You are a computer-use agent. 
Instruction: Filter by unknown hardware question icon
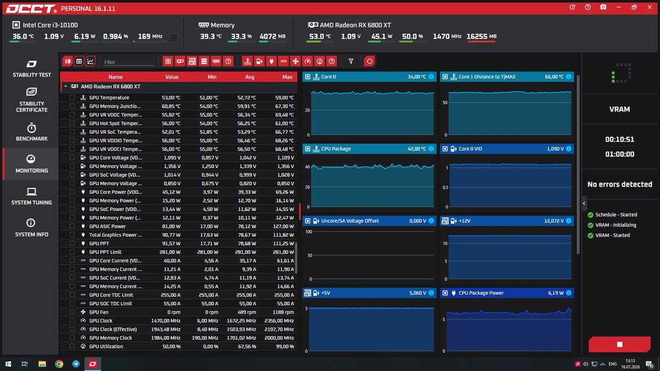[228, 61]
